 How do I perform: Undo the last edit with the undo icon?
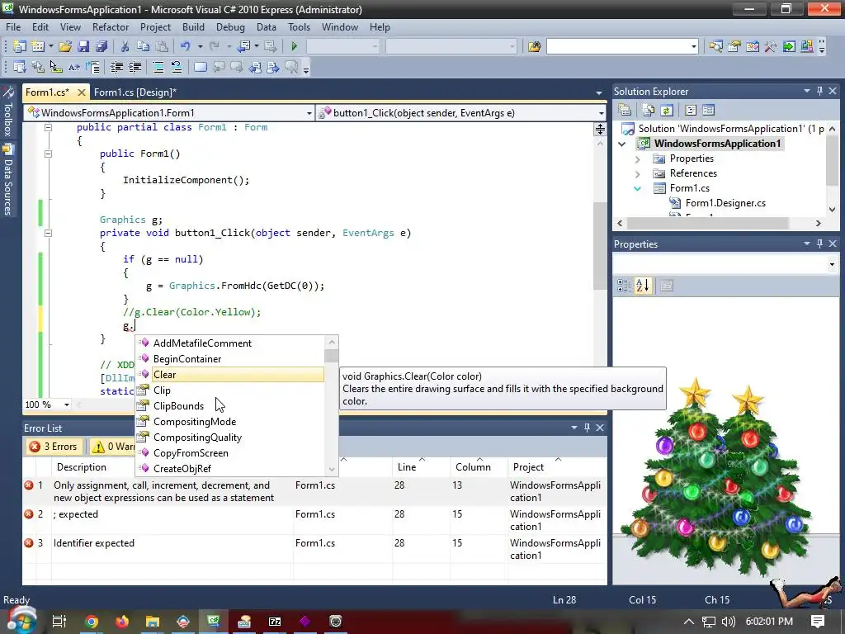[185, 46]
